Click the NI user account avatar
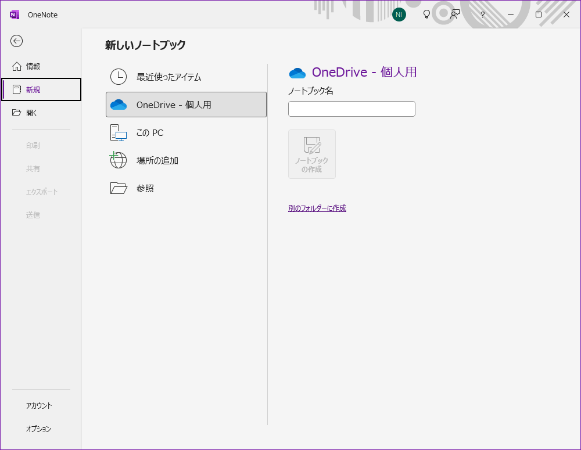The height and width of the screenshot is (450, 581). (399, 15)
